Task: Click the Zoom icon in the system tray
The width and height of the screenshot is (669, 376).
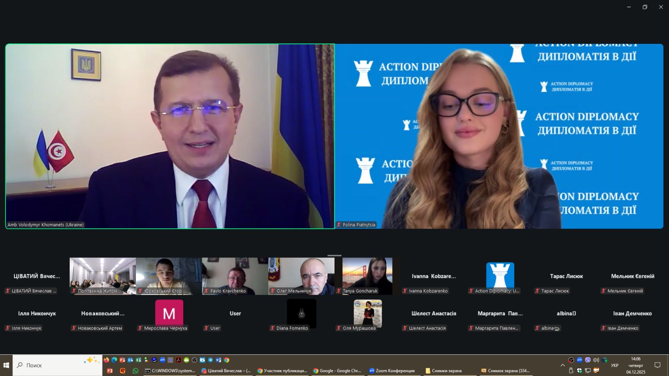Action: click(580, 360)
